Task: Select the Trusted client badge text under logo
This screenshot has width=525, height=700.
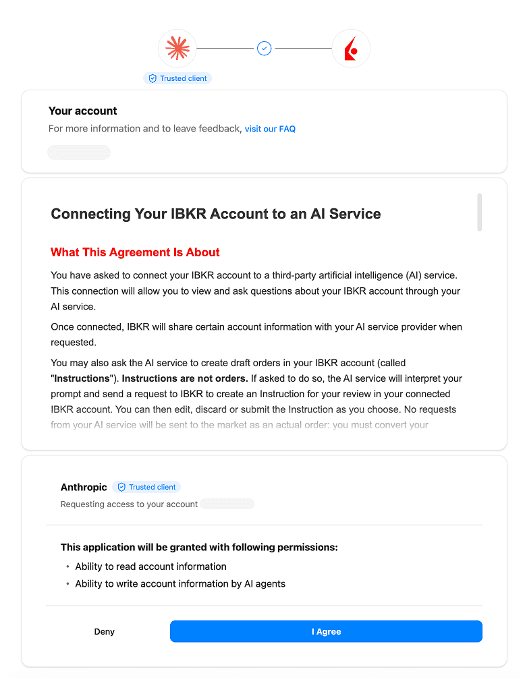Action: click(x=183, y=79)
